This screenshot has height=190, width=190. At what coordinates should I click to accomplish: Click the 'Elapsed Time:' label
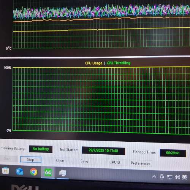pyautogui.click(x=144, y=152)
